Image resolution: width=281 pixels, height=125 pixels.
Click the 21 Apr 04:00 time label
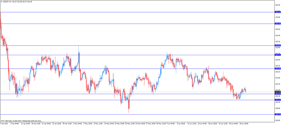pos(47,124)
